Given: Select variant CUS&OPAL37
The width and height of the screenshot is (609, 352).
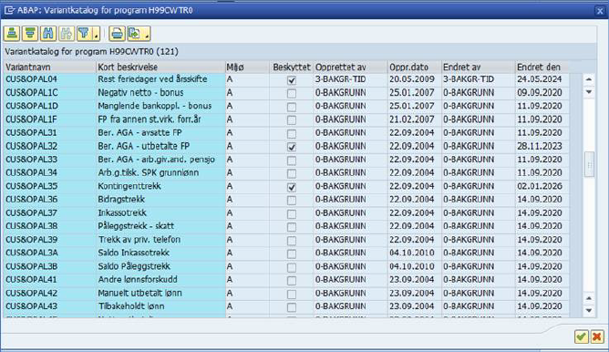Looking at the screenshot, I should coord(31,212).
